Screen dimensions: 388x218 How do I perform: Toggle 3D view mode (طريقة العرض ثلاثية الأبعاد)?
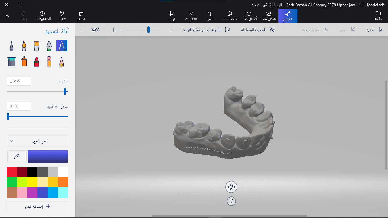point(206,30)
